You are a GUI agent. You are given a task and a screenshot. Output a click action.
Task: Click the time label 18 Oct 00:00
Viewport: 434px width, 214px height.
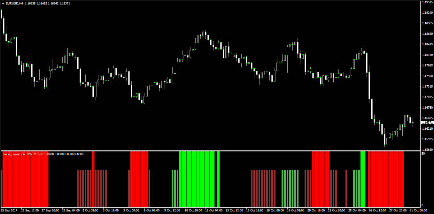275,211
